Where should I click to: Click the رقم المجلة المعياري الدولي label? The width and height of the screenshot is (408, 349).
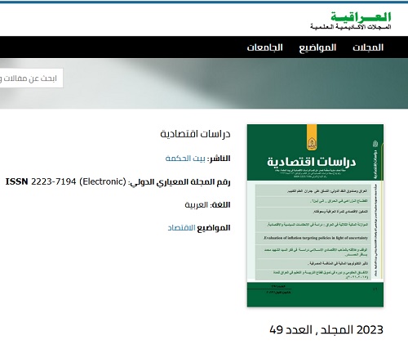(180, 182)
